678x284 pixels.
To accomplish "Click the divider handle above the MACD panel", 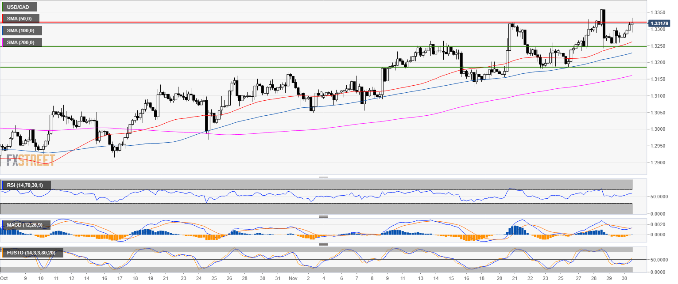I will [323, 216].
